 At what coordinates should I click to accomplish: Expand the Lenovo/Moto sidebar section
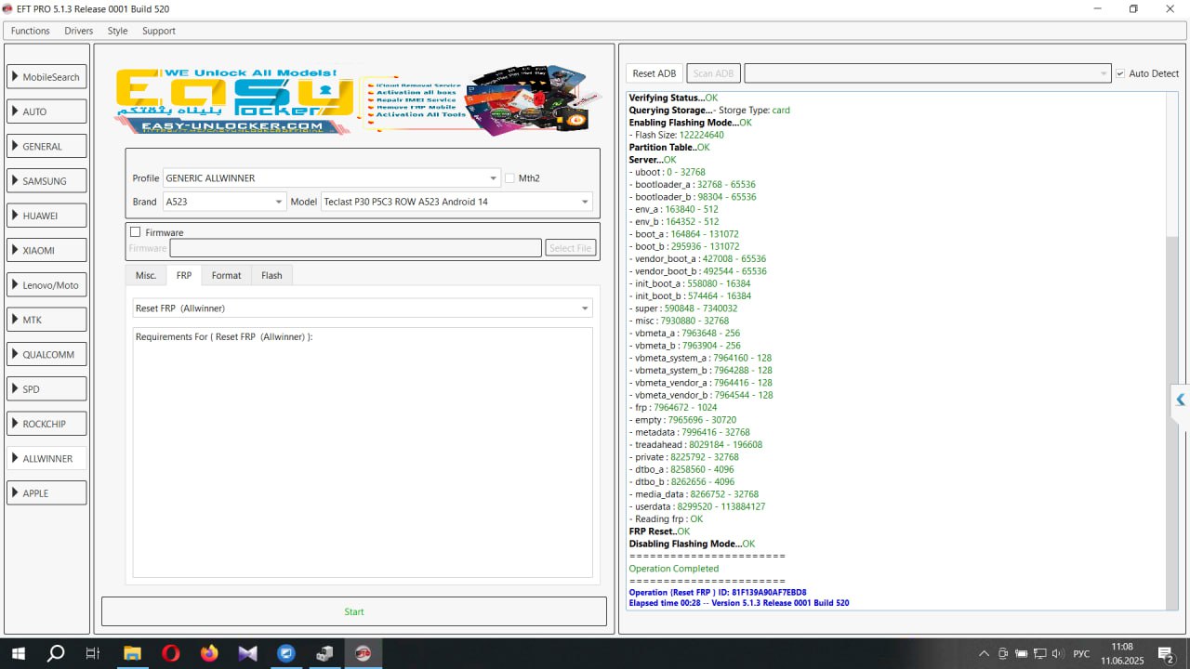coord(46,285)
